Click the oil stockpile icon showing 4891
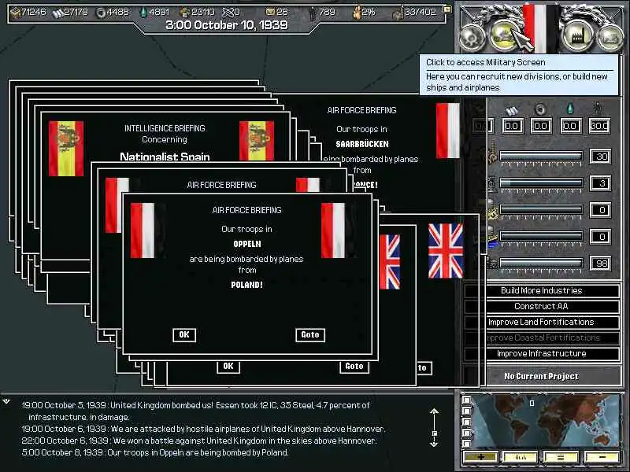The width and height of the screenshot is (630, 472). pos(143,13)
